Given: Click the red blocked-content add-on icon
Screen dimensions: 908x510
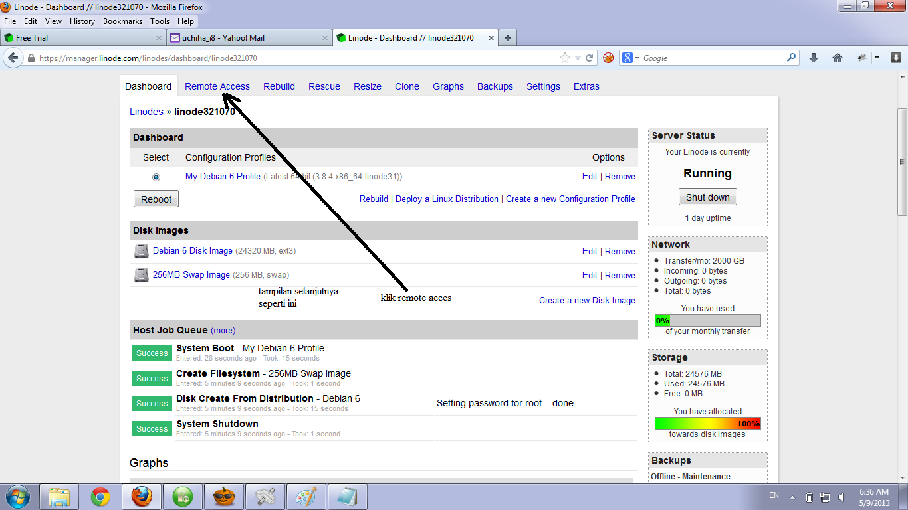Looking at the screenshot, I should [608, 58].
